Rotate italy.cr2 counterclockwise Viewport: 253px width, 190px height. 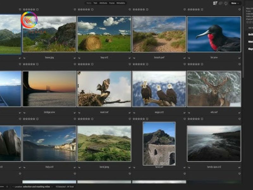point(24,168)
